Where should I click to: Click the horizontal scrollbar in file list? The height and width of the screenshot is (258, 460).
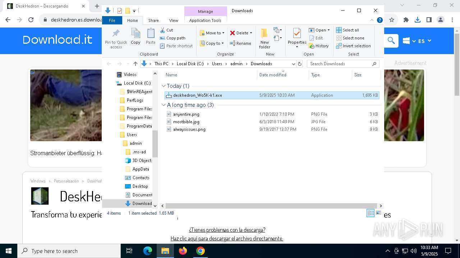tap(271, 206)
